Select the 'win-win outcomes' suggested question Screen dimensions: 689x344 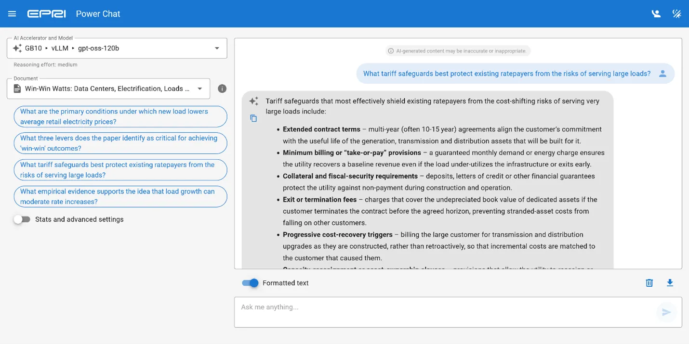[120, 143]
